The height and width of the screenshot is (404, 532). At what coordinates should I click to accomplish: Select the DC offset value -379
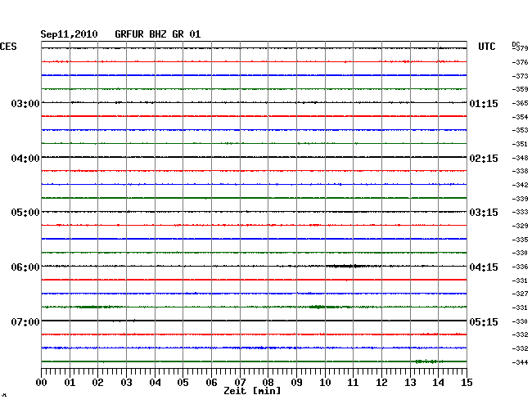point(521,48)
